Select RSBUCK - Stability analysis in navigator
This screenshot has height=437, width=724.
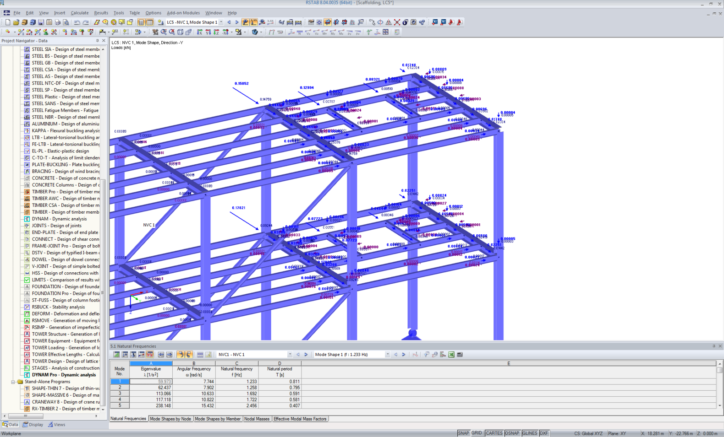click(x=58, y=307)
